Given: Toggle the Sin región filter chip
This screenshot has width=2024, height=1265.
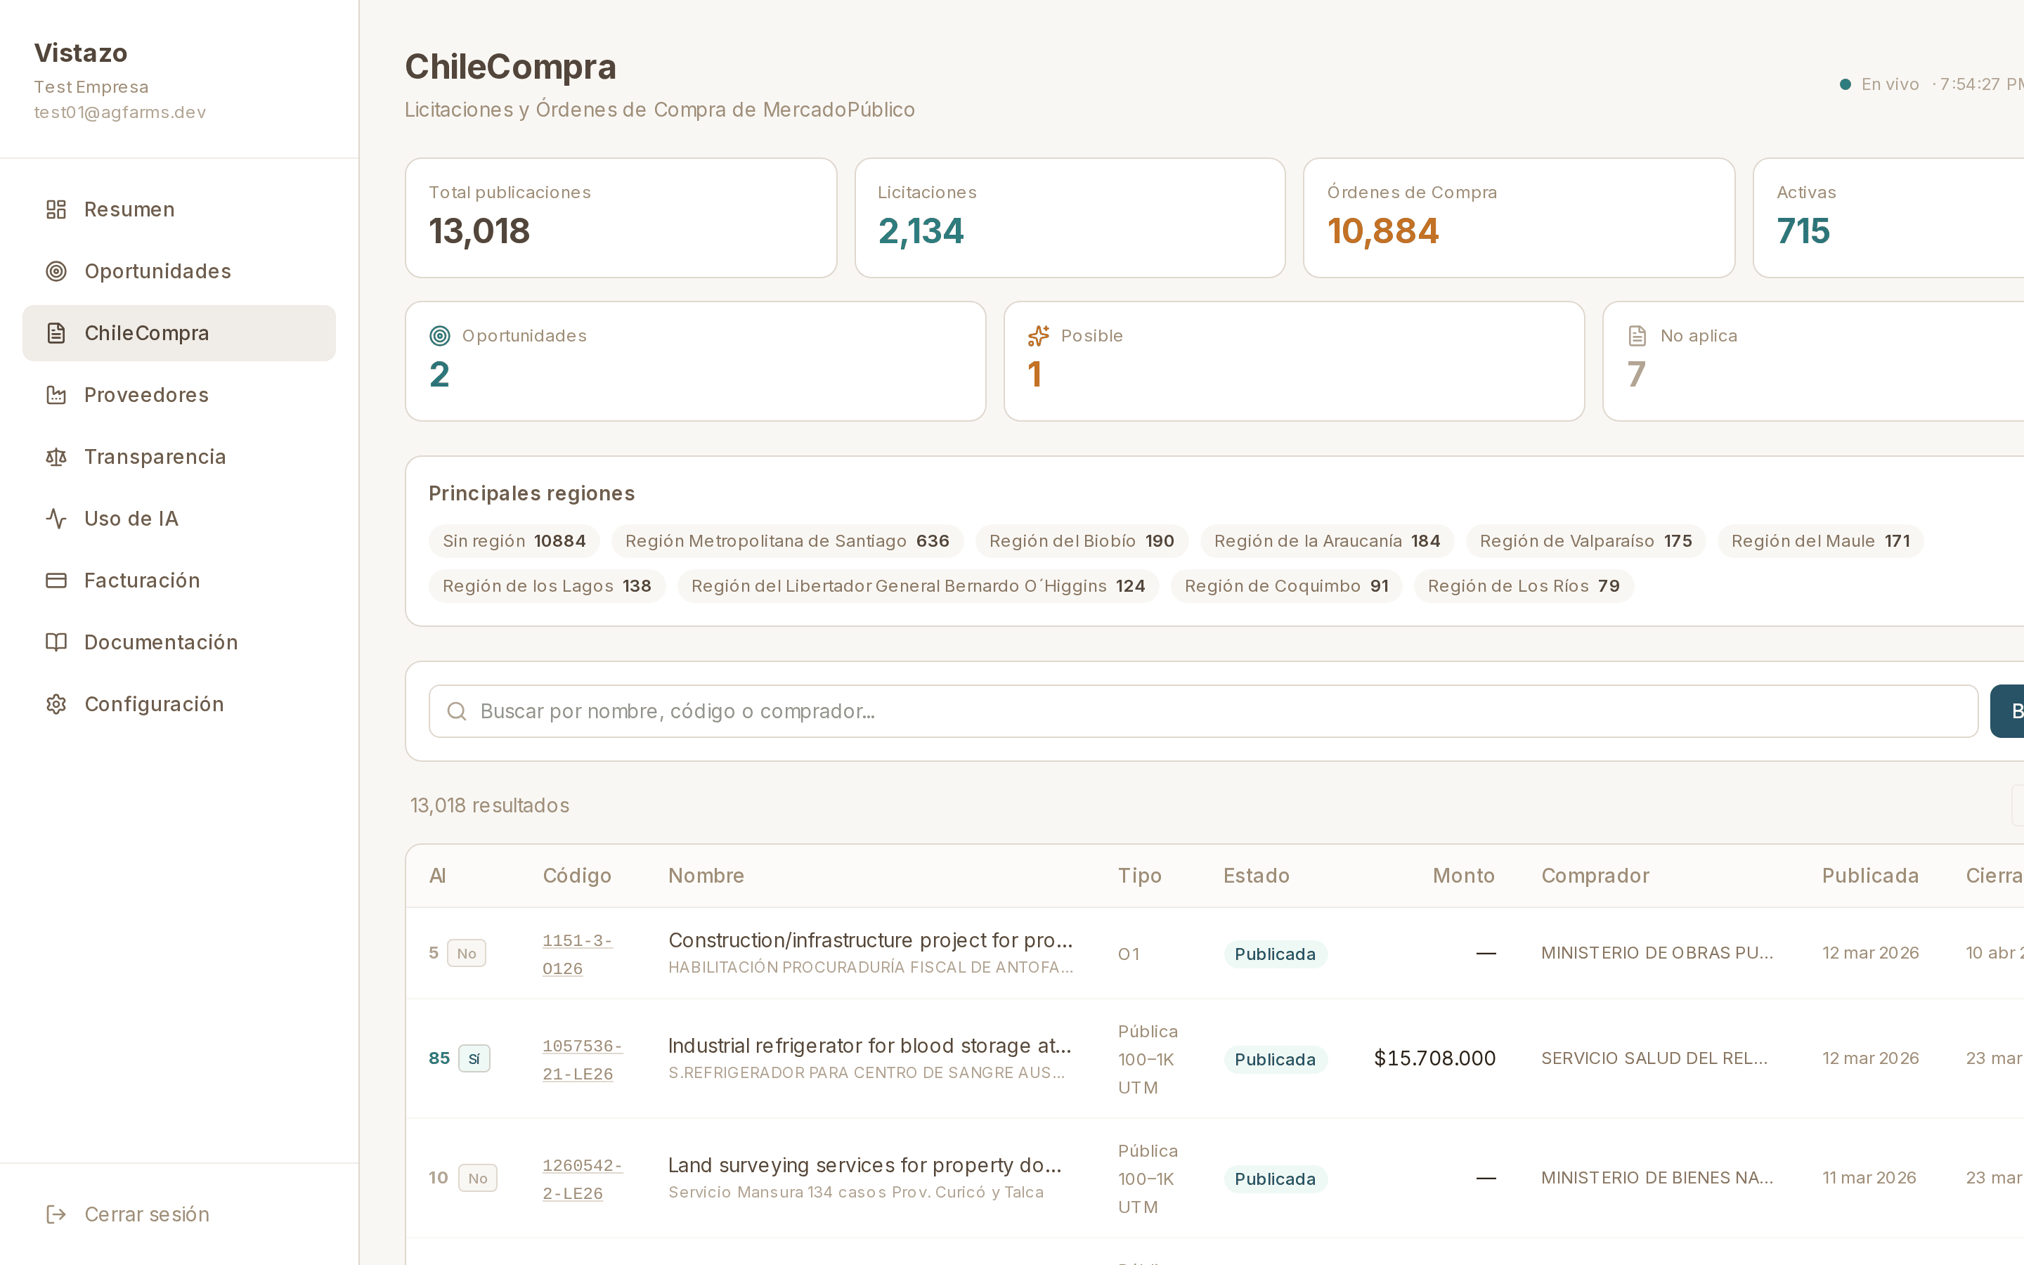Looking at the screenshot, I should 514,540.
